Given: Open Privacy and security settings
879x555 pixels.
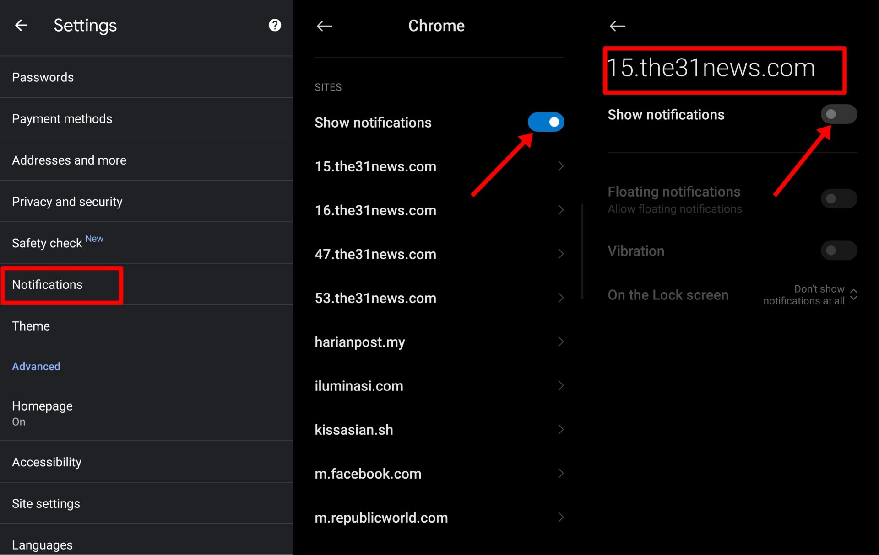Looking at the screenshot, I should [x=67, y=202].
